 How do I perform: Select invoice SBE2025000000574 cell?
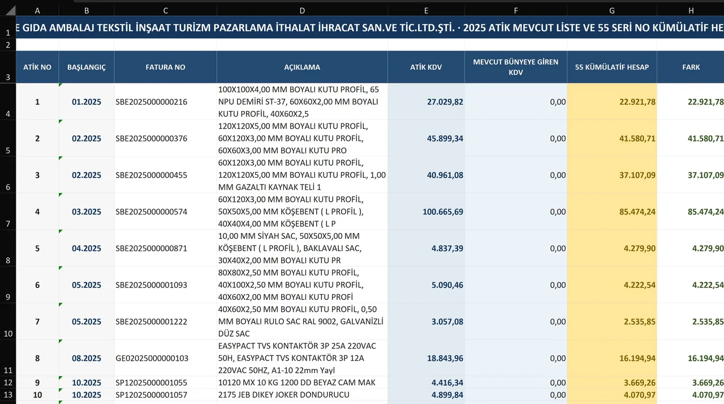(x=165, y=212)
